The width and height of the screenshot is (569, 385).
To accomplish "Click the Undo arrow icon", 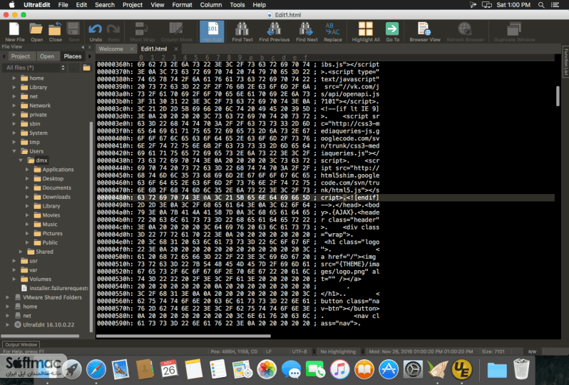I will click(96, 32).
